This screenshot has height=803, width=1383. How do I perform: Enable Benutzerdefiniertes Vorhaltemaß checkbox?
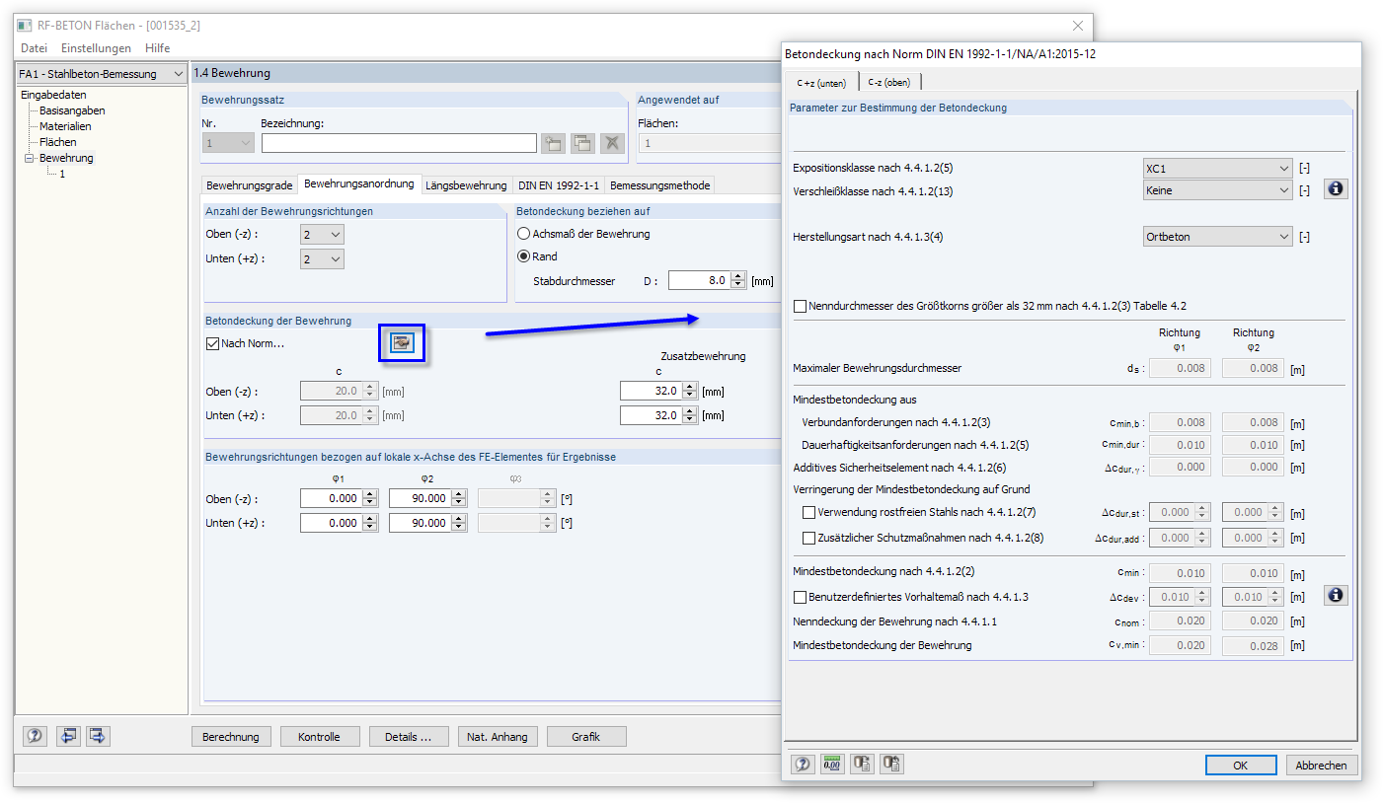[800, 597]
